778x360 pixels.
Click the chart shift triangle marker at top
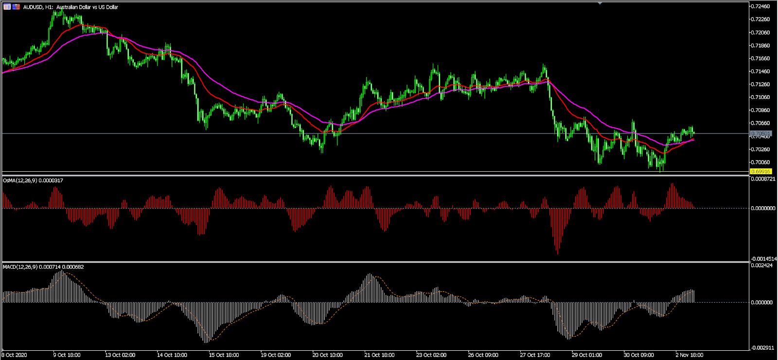tap(600, 3)
